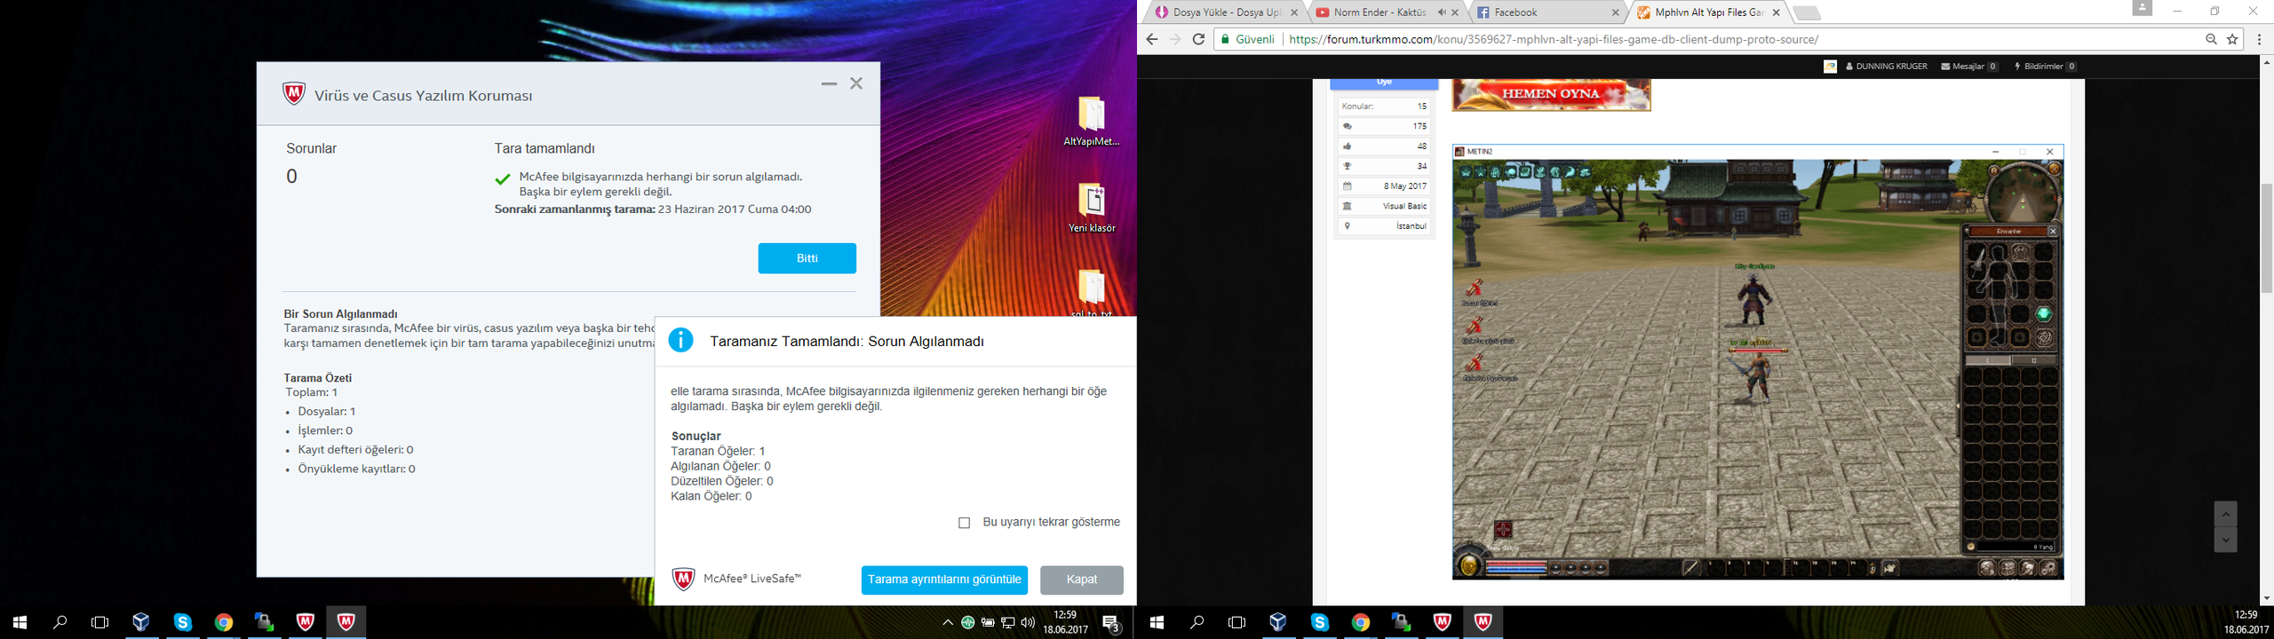Screen dimensions: 2274x639
Task: Minimize the McAfee Virüs ve Casus window
Action: (829, 83)
